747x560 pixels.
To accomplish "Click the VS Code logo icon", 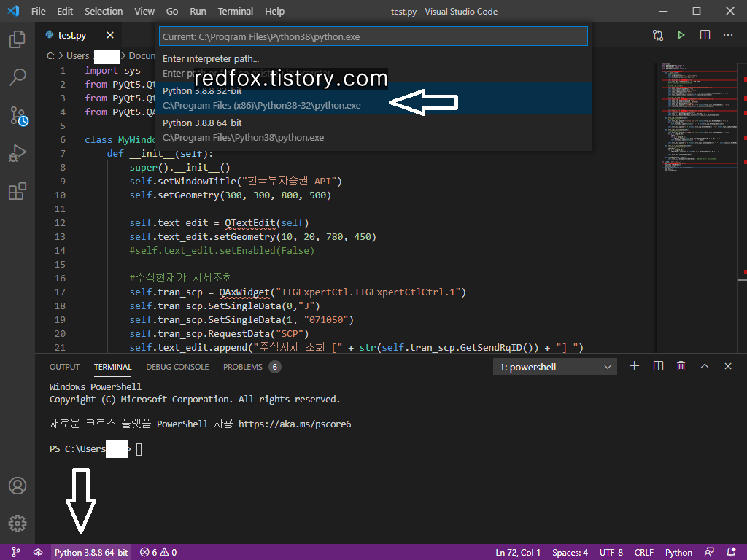I will 13,11.
